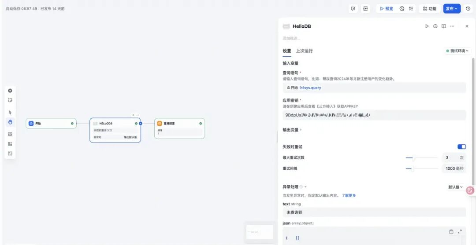Switch to pointer mode in canvas toolbar
This screenshot has width=476, height=245.
pyautogui.click(x=10, y=112)
